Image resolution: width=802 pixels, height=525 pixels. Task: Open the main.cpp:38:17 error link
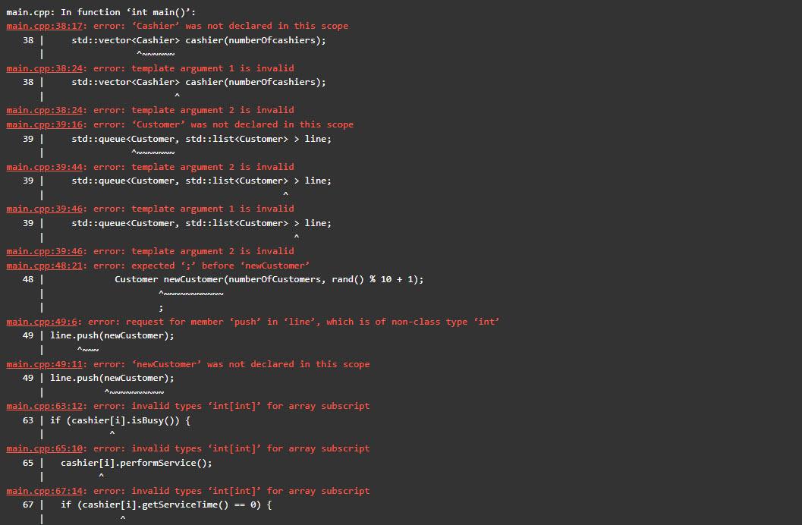[44, 26]
